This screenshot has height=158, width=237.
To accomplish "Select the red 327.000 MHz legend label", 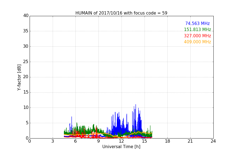I will 198,36.
